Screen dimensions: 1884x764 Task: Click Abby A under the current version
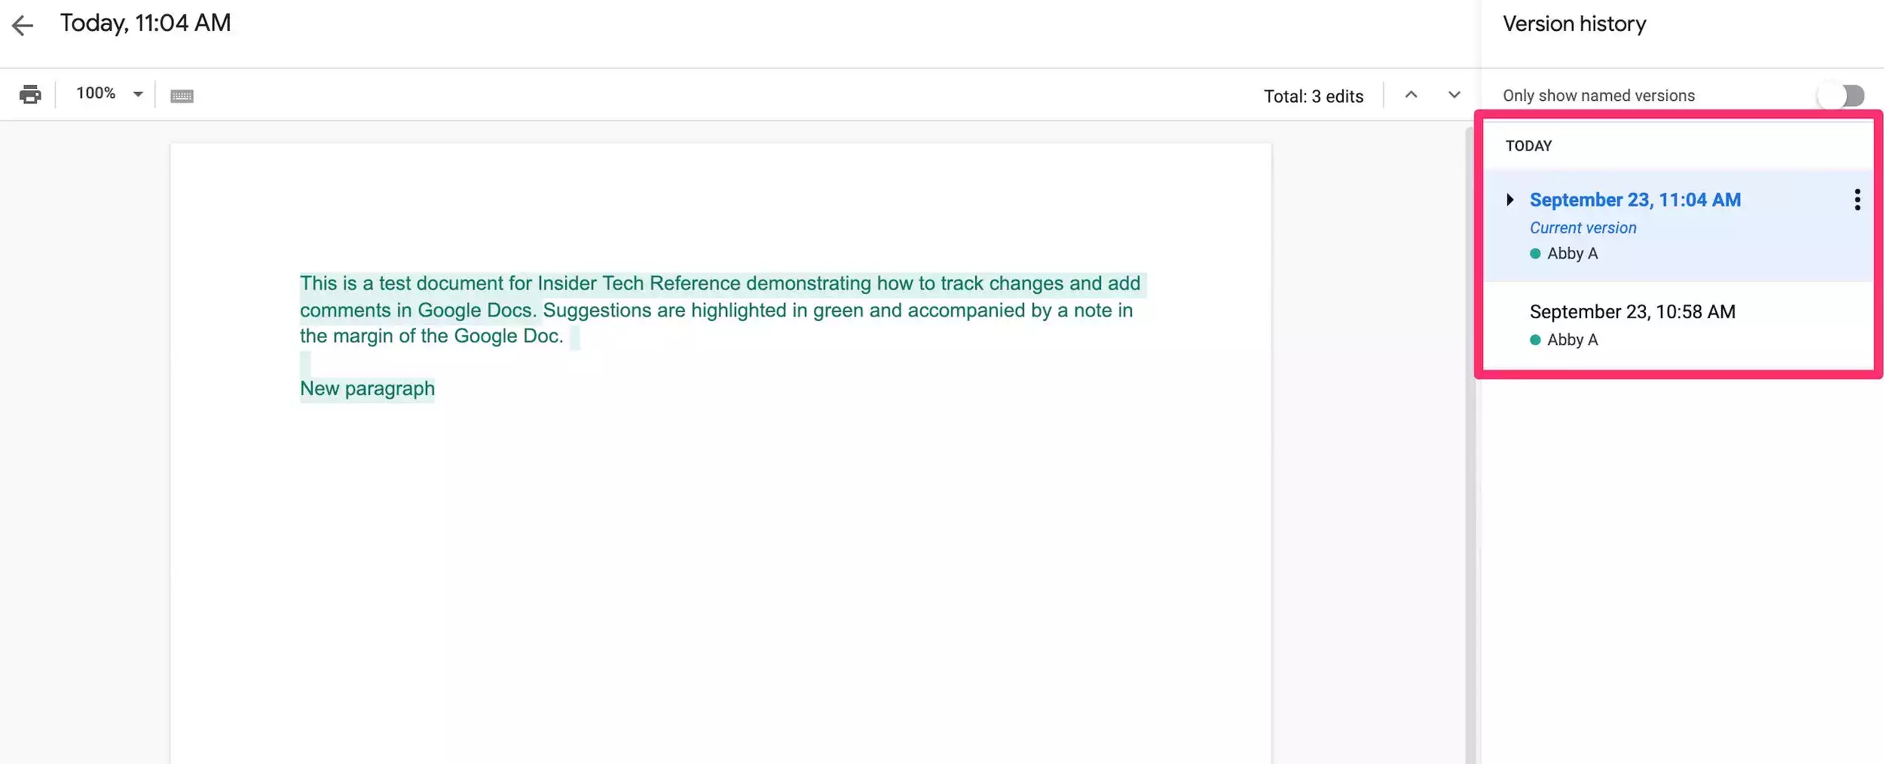click(x=1572, y=254)
